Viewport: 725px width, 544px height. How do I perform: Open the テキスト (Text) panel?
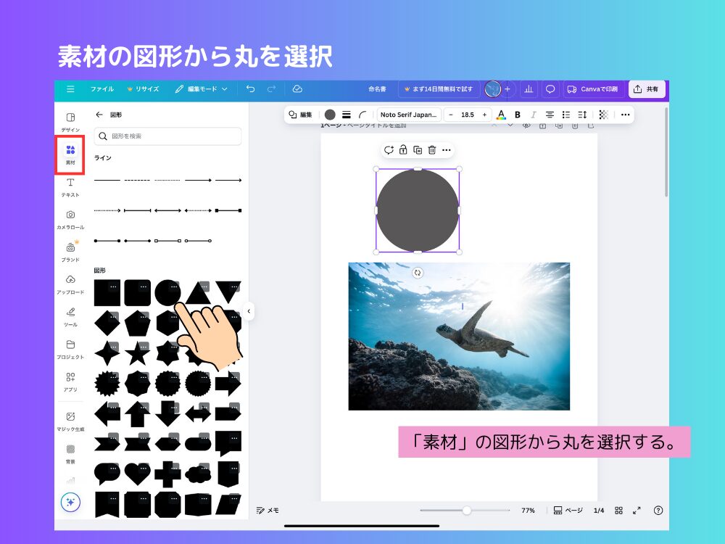click(70, 187)
